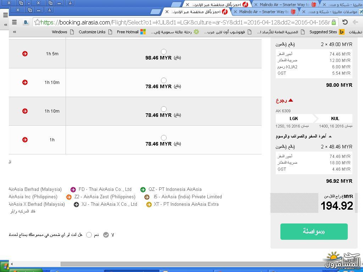
Task: Click the Z2 AirAsia Zest legend icon
Action: pos(69,197)
